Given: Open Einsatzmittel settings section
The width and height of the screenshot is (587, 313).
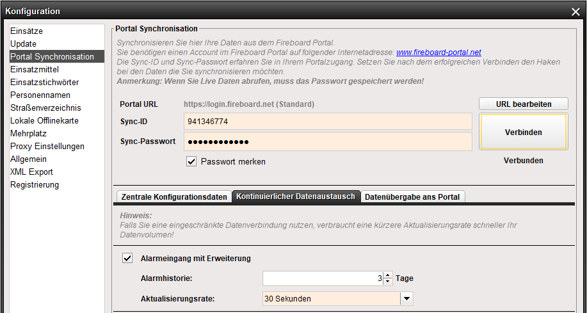Looking at the screenshot, I should point(35,69).
